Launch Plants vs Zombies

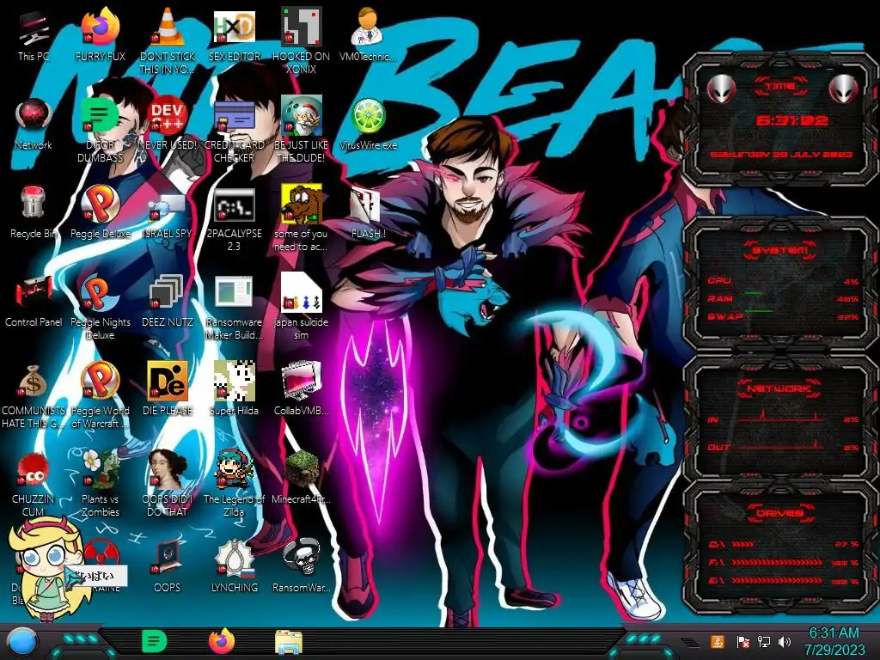[101, 470]
